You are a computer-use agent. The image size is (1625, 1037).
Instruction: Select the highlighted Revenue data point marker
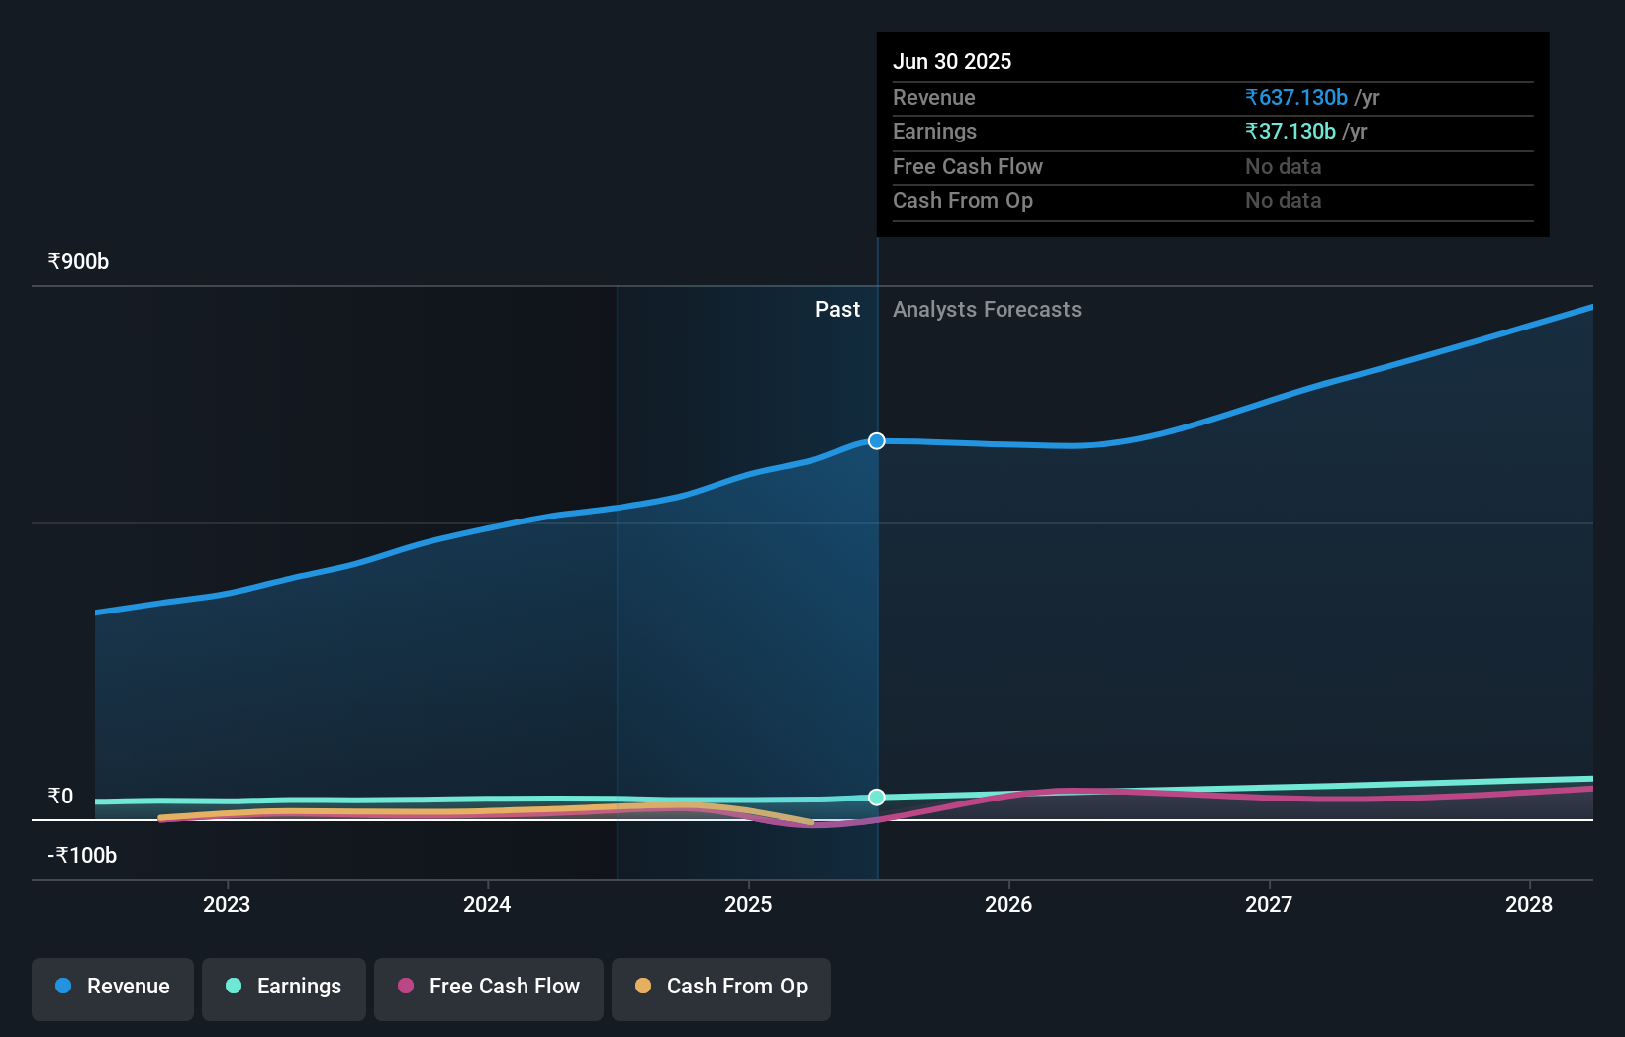(x=876, y=441)
